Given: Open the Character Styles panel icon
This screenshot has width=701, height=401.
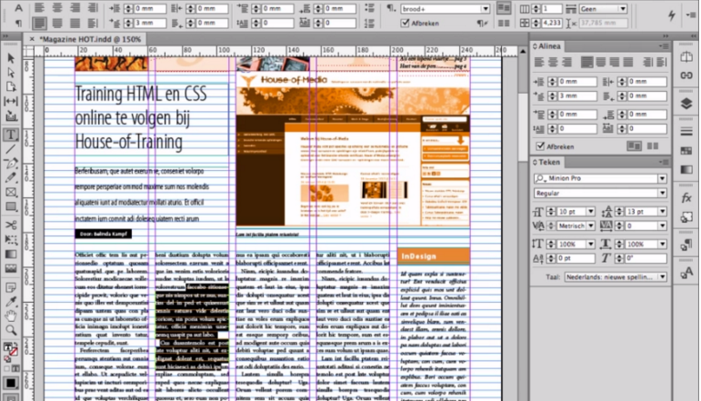Looking at the screenshot, I should pos(686,273).
